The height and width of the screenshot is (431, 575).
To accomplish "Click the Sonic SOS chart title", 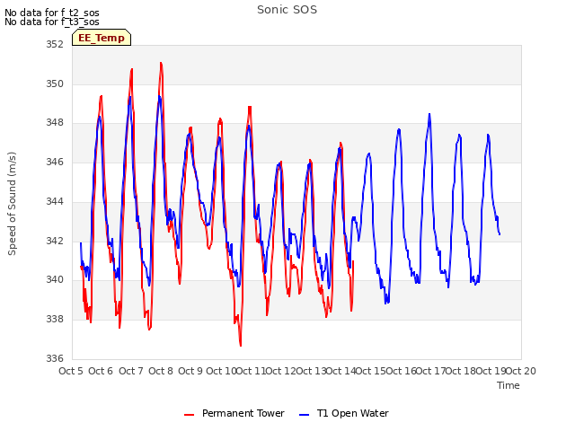I will pyautogui.click(x=287, y=10).
